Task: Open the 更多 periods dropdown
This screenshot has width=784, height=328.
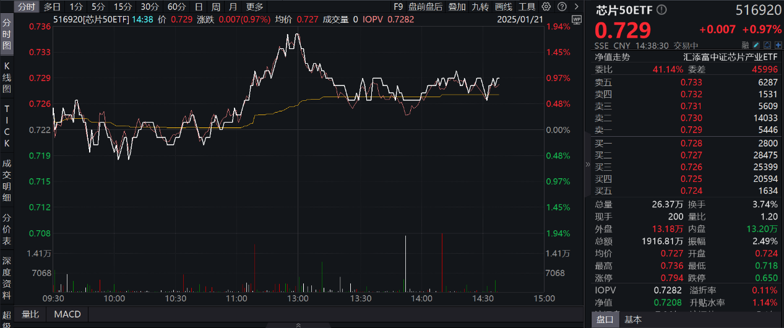Action: coord(254,7)
